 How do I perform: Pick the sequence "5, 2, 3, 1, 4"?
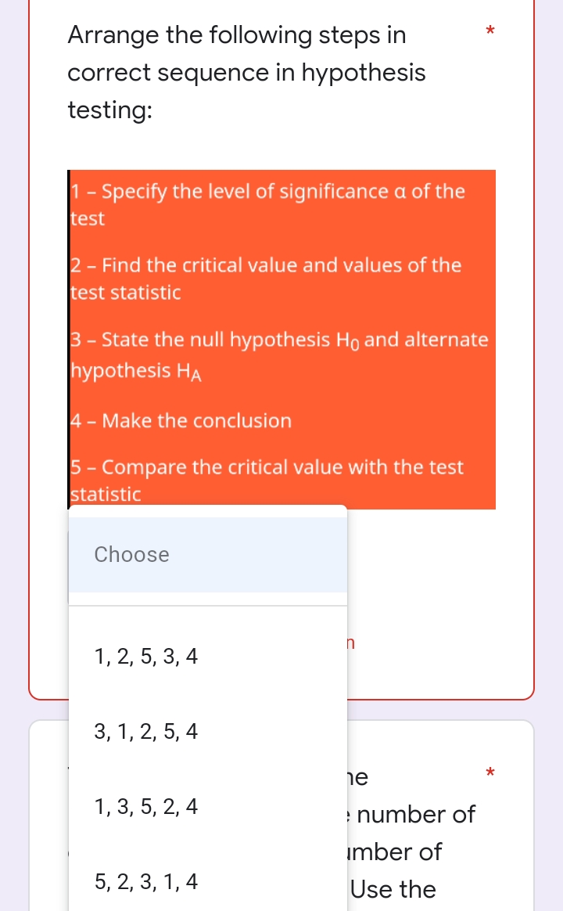pyautogui.click(x=144, y=881)
